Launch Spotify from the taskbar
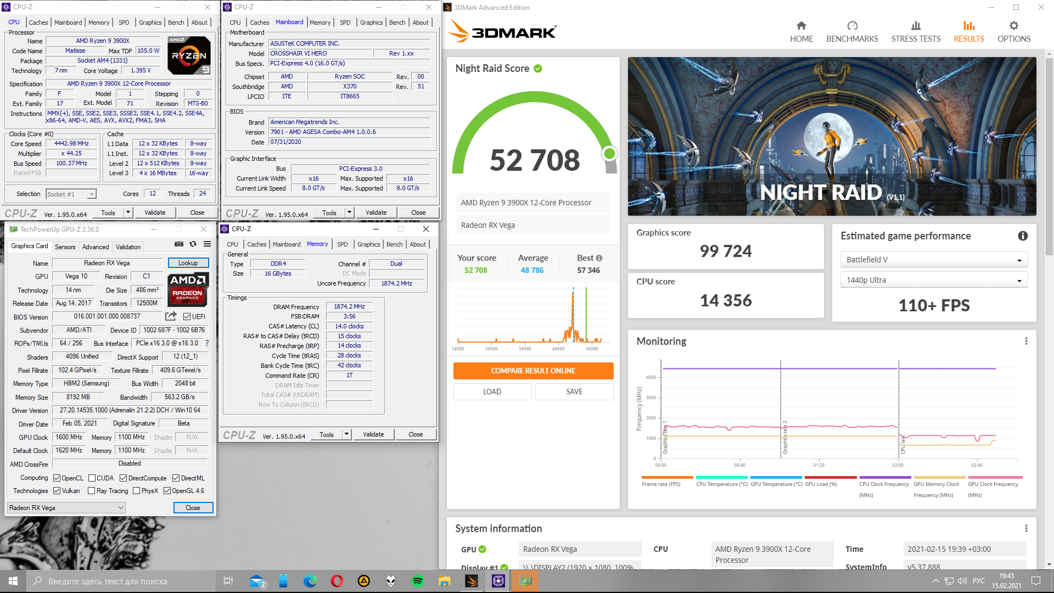Screen dimensions: 1054x593 tap(418, 581)
